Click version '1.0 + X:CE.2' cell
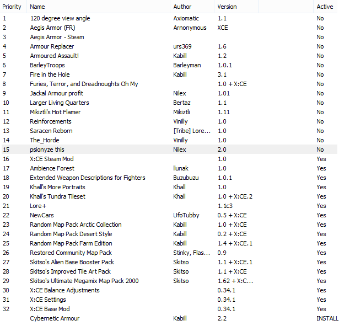Image resolution: width=339 pixels, height=331 pixels. tap(235, 196)
